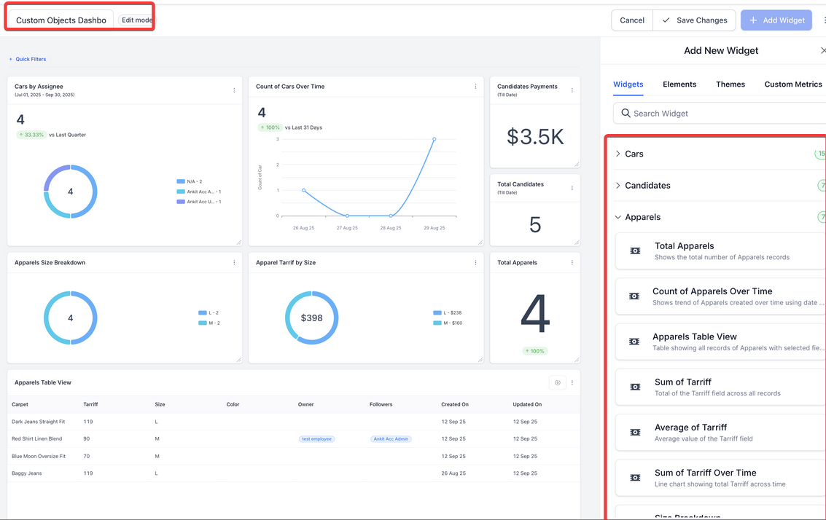Switch to the Elements tab
Screen dimensions: 826x520
tap(679, 84)
